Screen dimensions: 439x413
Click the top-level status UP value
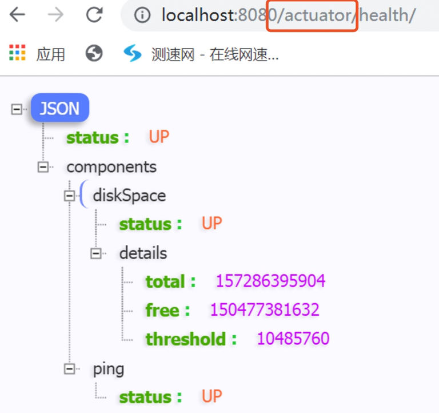159,137
